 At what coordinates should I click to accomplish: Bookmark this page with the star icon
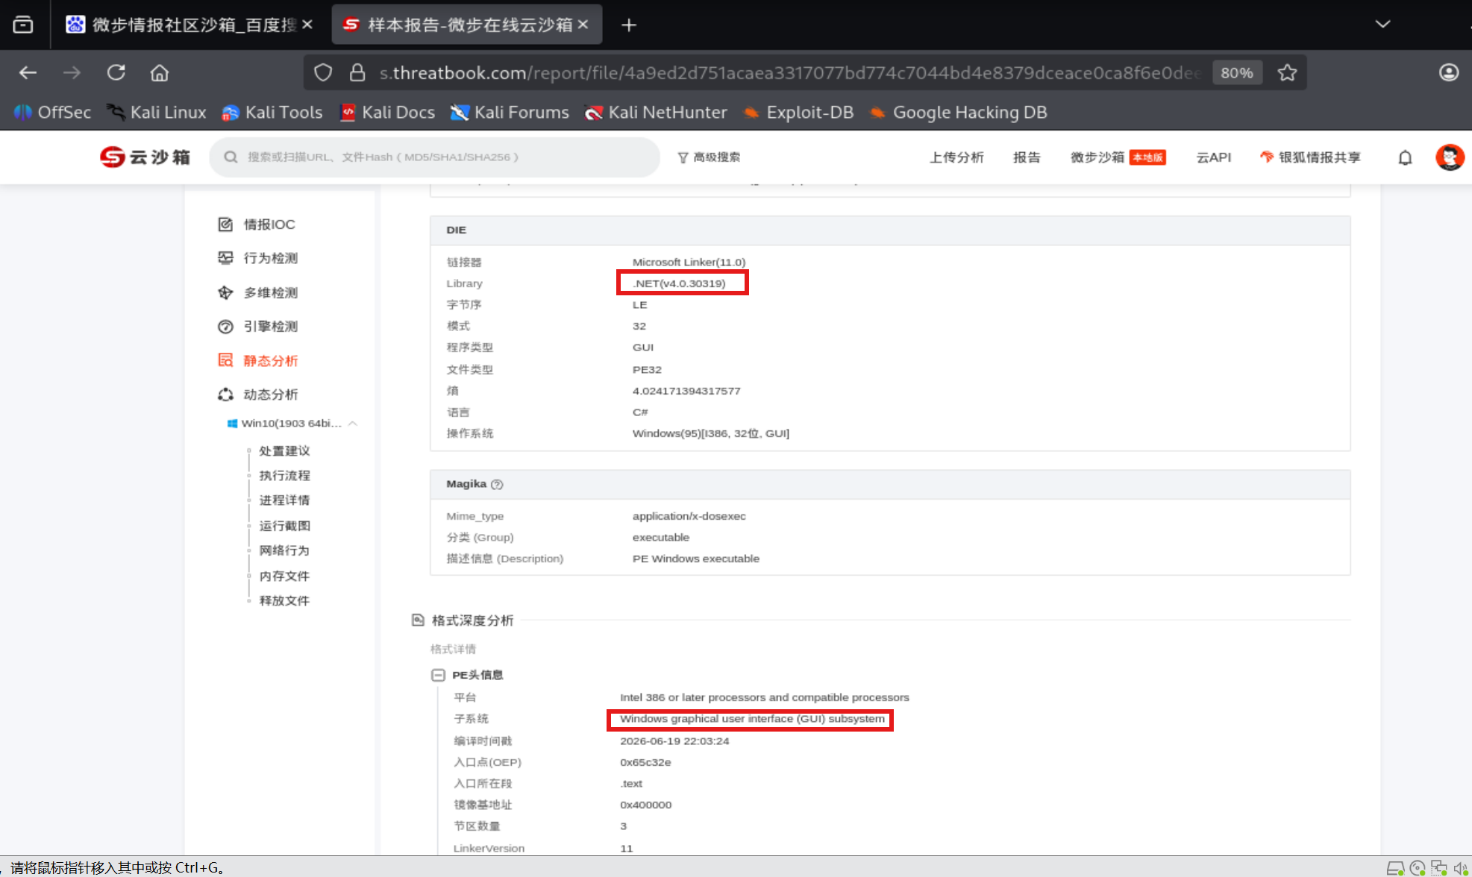(1287, 72)
